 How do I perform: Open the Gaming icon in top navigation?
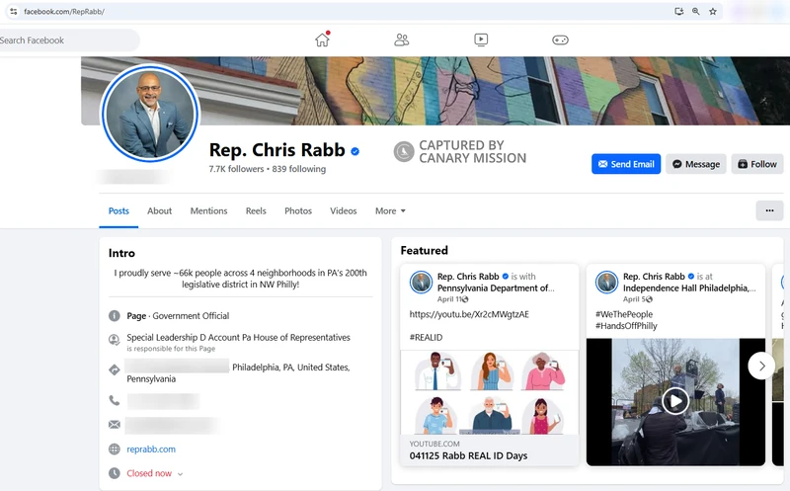point(560,41)
